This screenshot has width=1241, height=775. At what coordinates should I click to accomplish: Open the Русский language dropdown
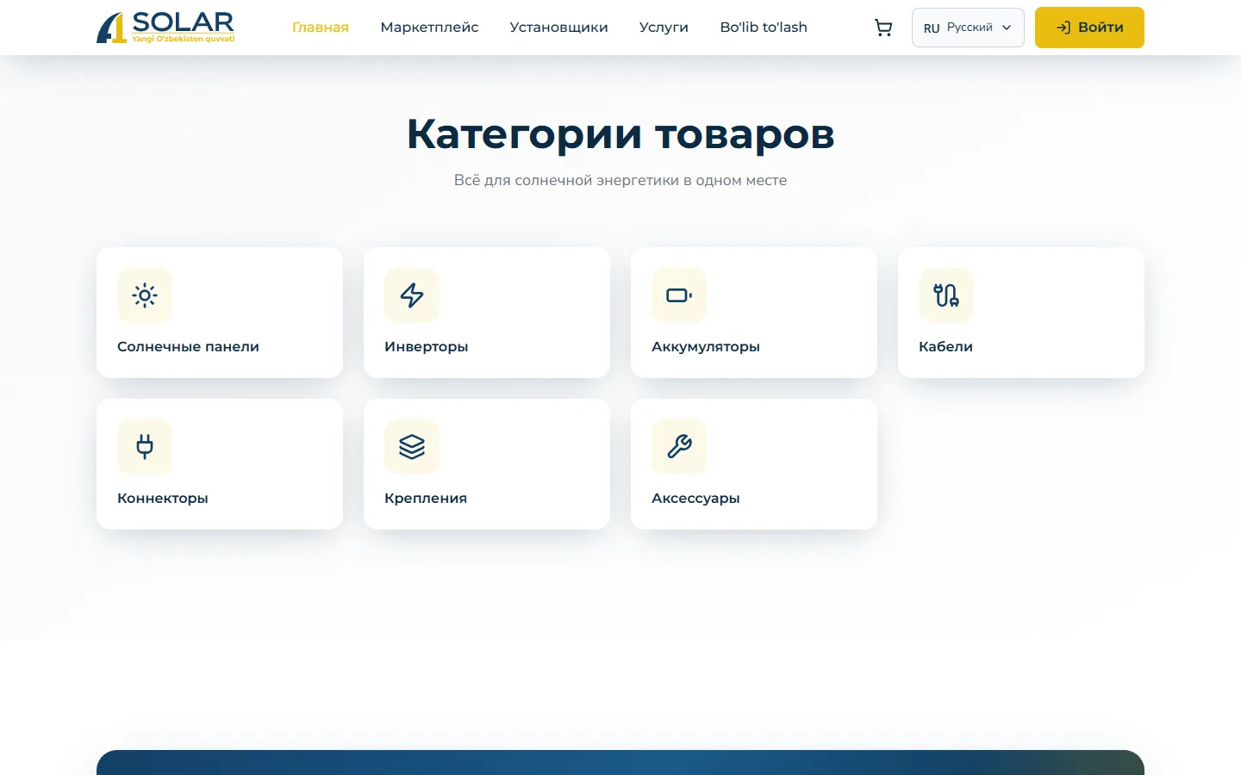click(x=968, y=28)
